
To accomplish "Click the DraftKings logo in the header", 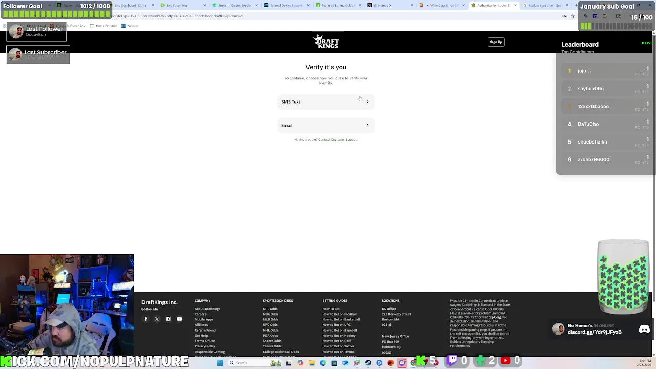I will [x=326, y=42].
